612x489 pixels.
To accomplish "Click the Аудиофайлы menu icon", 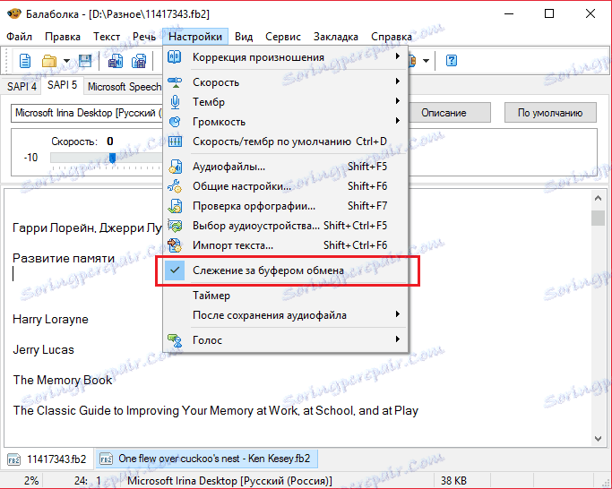I will (x=175, y=167).
